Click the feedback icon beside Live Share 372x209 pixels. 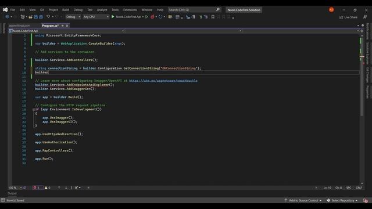coord(365,17)
